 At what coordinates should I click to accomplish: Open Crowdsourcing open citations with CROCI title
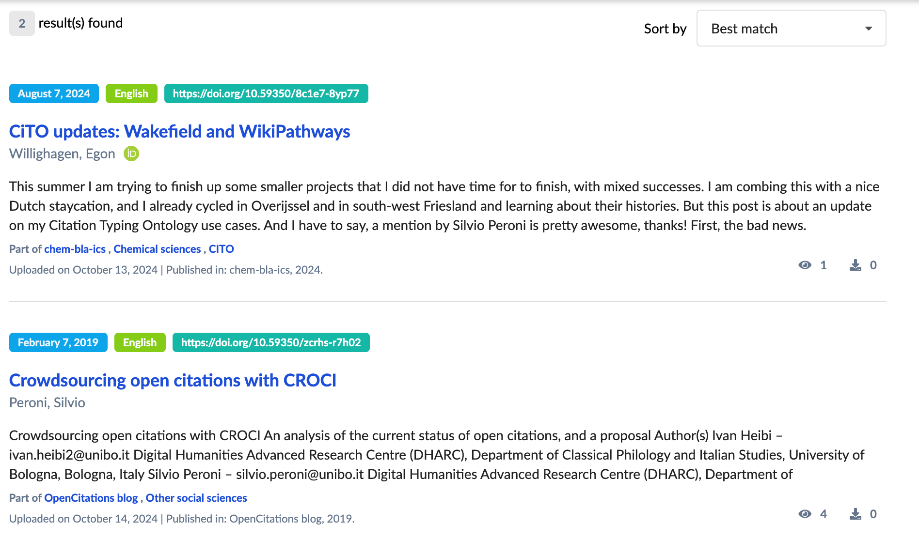173,380
